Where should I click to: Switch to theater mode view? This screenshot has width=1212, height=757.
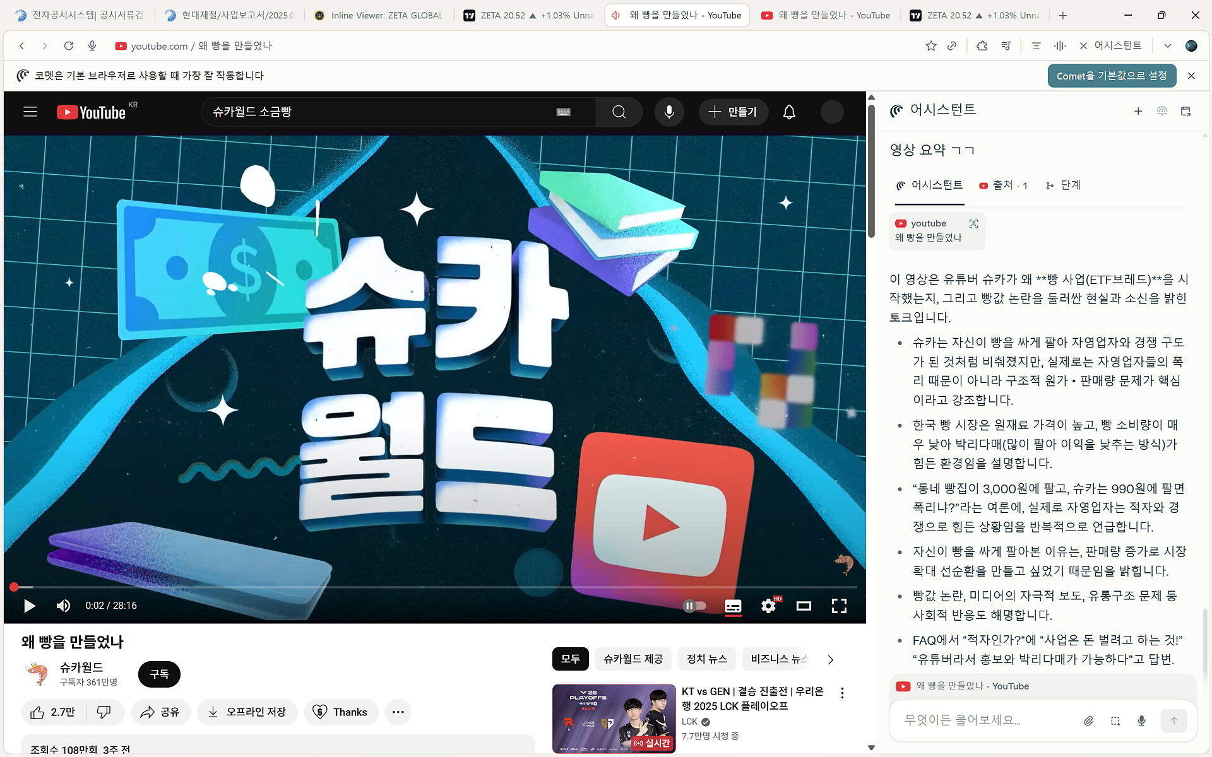(x=804, y=606)
